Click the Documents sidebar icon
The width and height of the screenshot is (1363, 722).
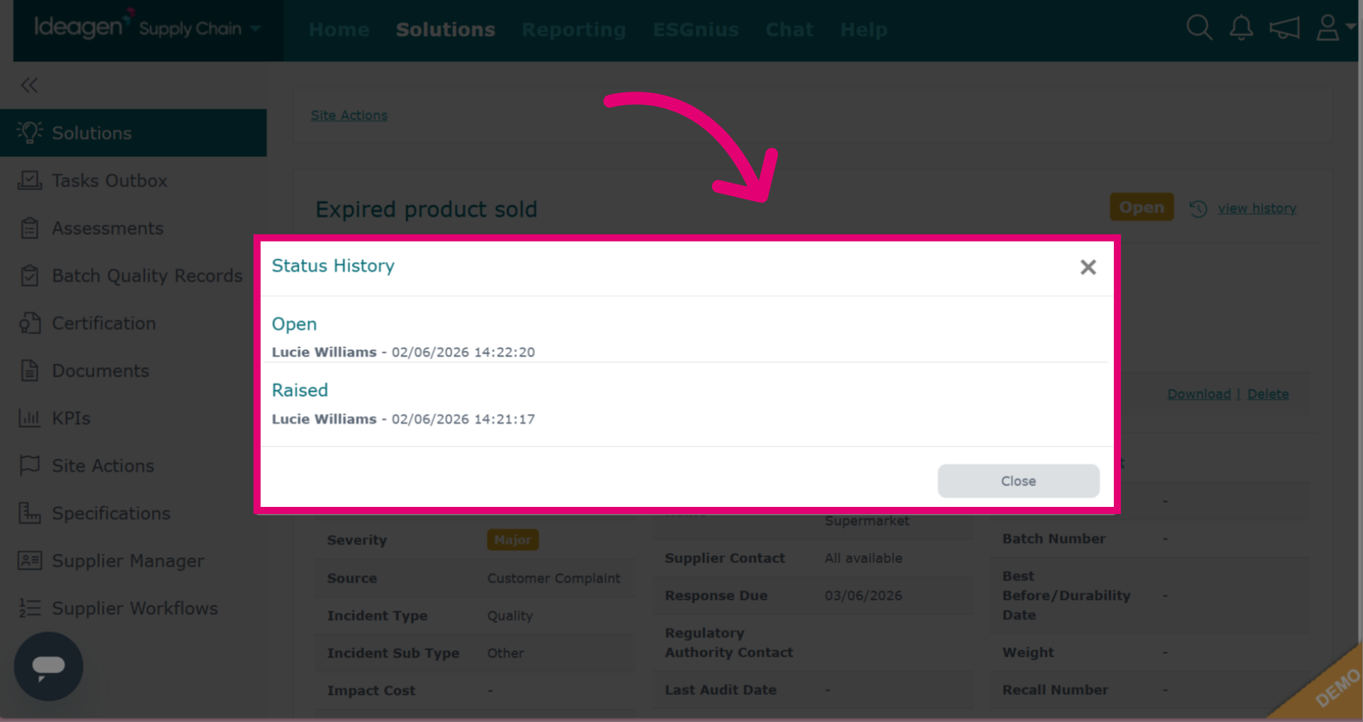coord(30,371)
